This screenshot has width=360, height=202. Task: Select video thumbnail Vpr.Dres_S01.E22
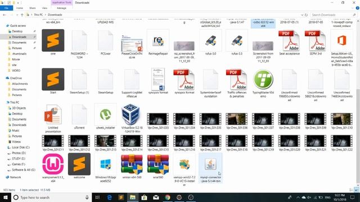click(342, 141)
